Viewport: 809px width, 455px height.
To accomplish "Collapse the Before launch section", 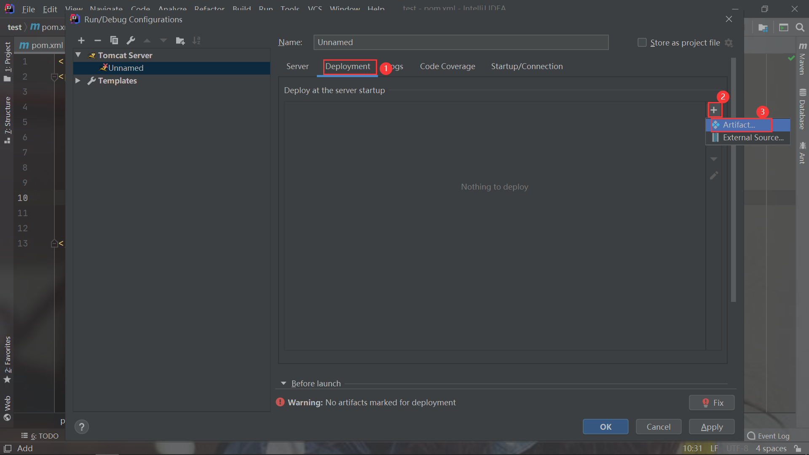I will pyautogui.click(x=284, y=383).
